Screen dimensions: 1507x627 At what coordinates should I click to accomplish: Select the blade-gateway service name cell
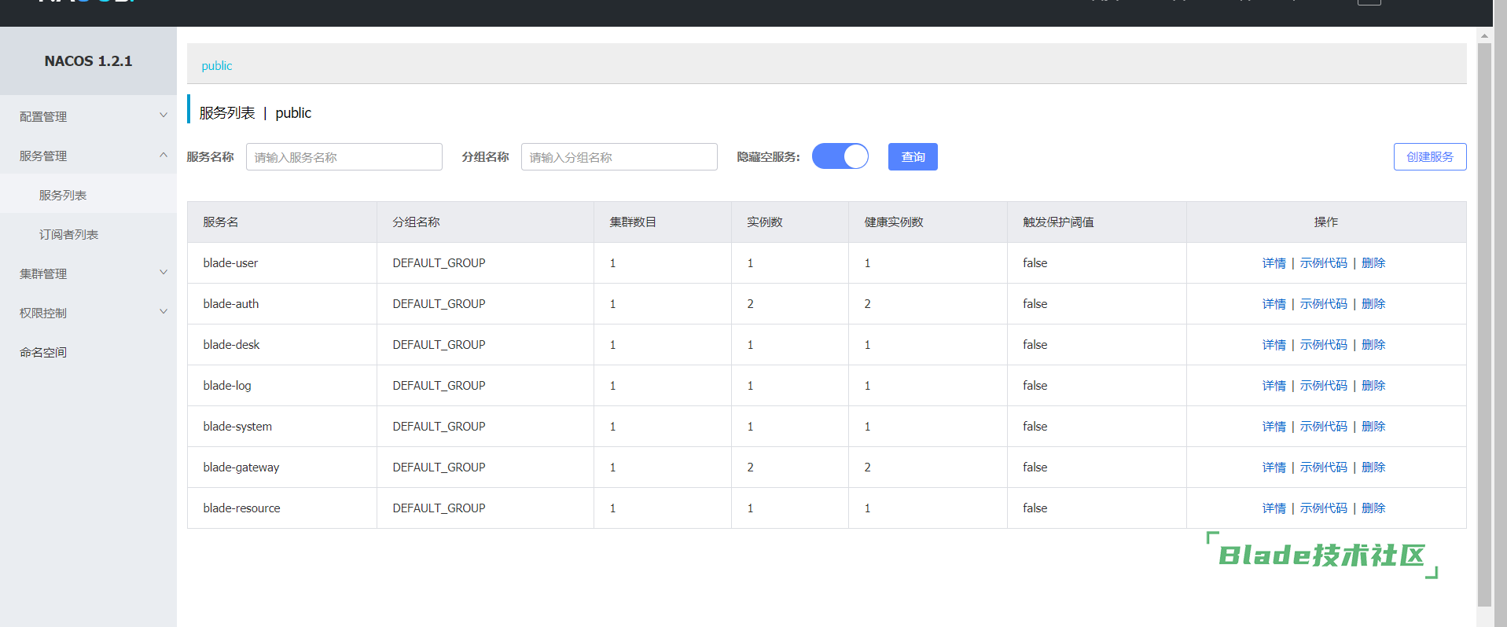[x=282, y=467]
